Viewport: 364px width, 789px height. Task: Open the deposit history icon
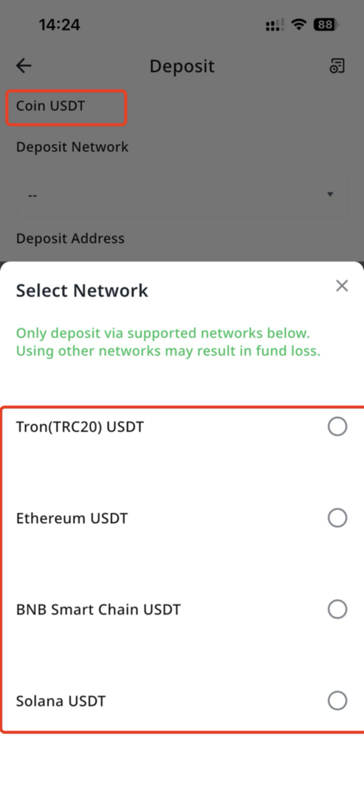337,66
